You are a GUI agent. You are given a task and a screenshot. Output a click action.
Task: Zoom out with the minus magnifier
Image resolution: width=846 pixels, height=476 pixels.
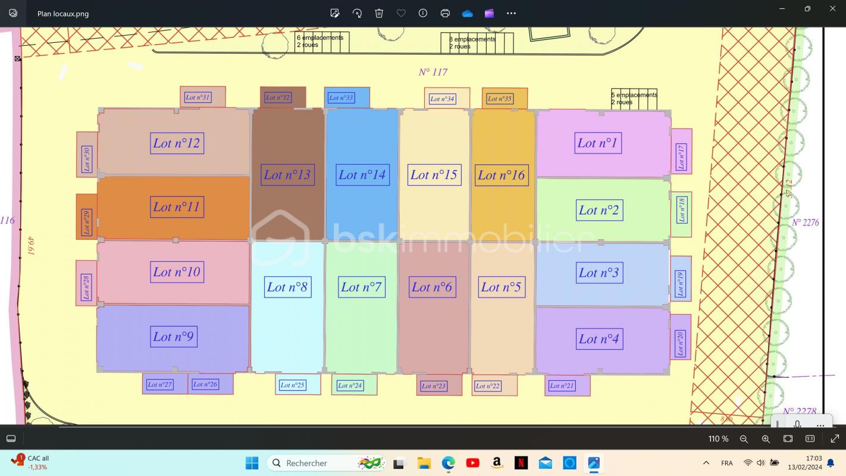point(744,439)
